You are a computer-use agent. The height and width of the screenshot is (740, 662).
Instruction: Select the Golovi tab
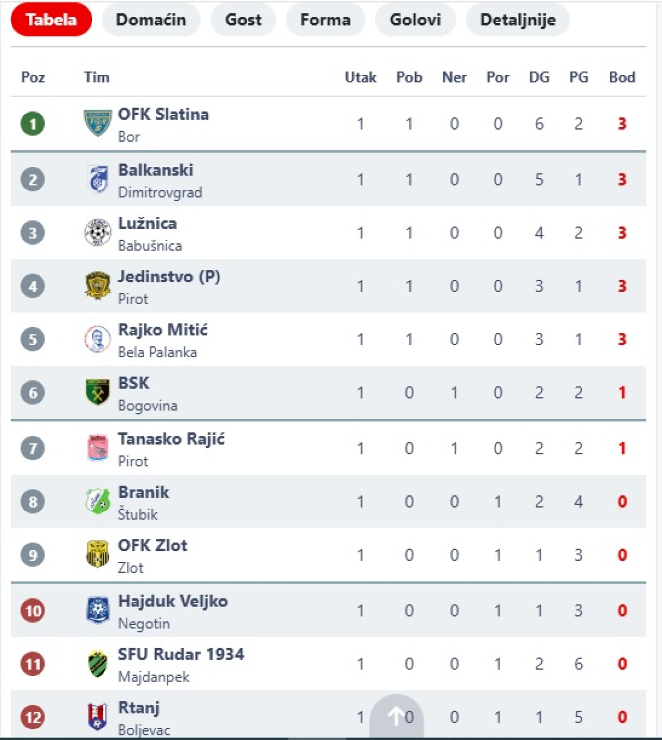[x=415, y=20]
